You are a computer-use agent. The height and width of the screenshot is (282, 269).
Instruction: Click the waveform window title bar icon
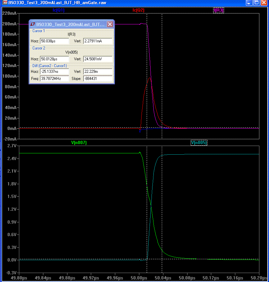4,3
